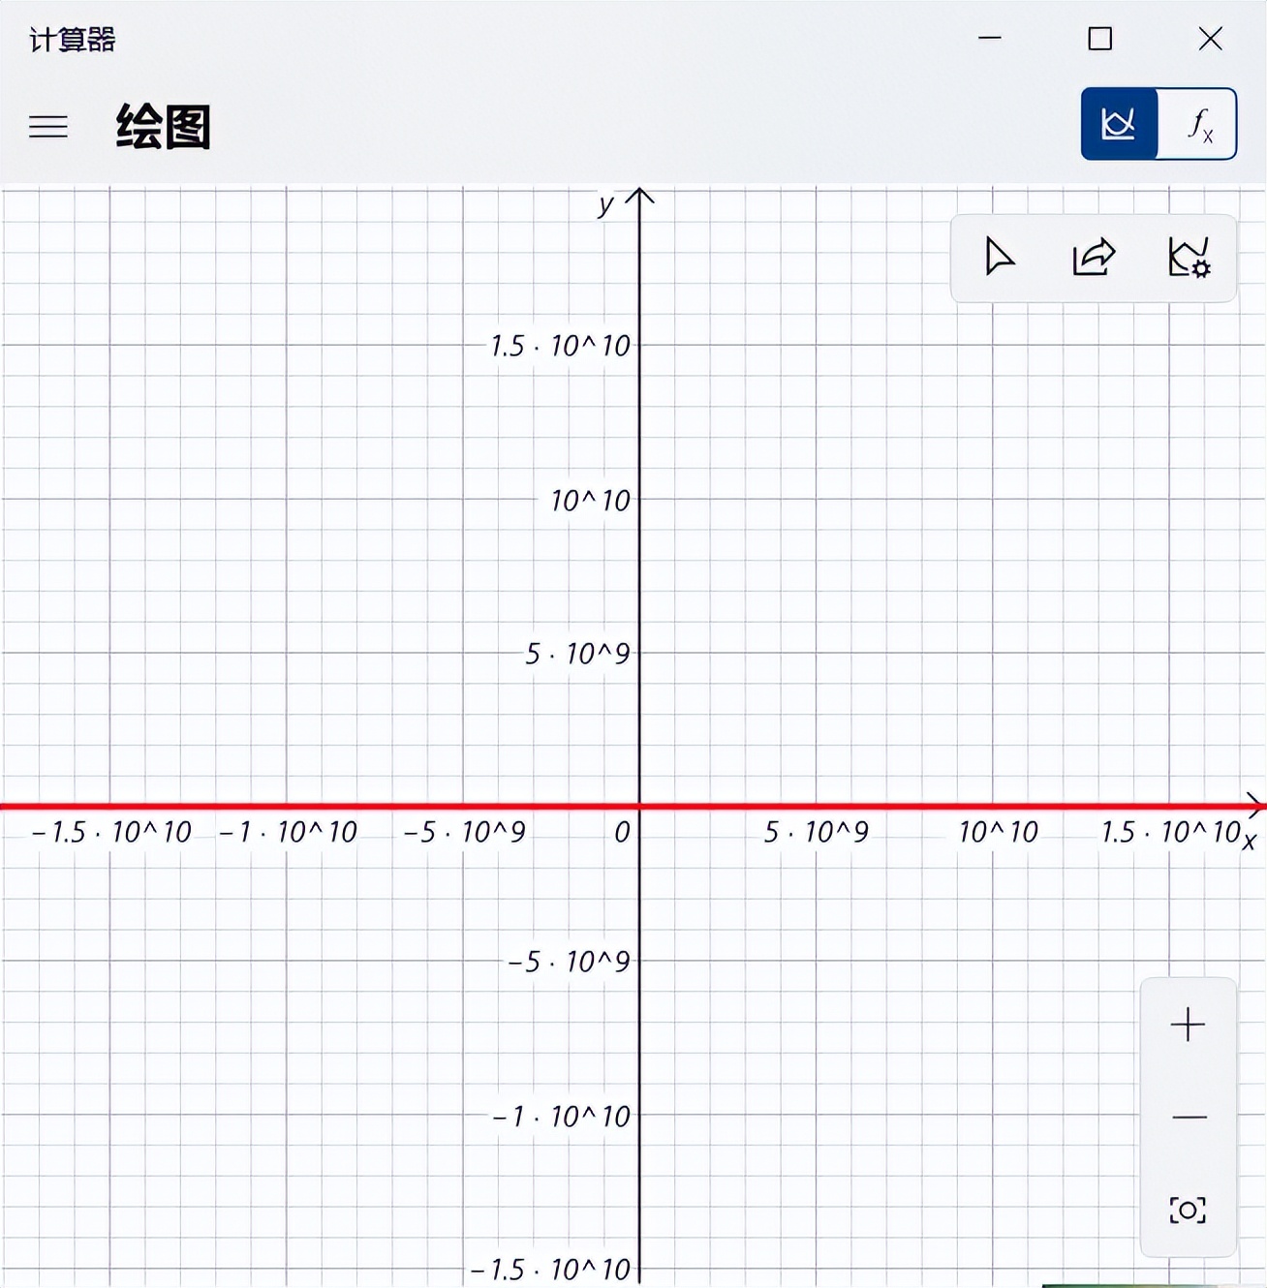This screenshot has width=1267, height=1288.
Task: Click the y-axis label −1.5 · 10^10
Action: [x=550, y=1270]
